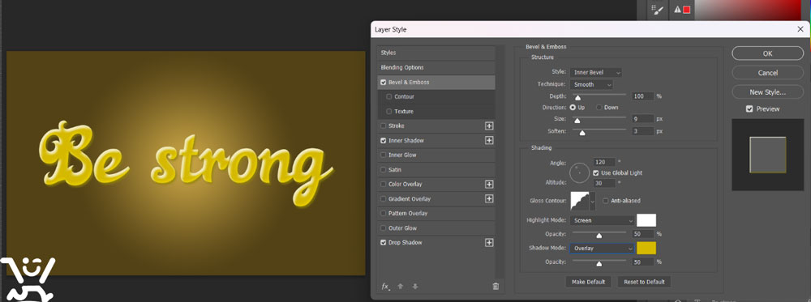Open Blending Options in the left list
This screenshot has height=302, width=811.
tap(437, 68)
